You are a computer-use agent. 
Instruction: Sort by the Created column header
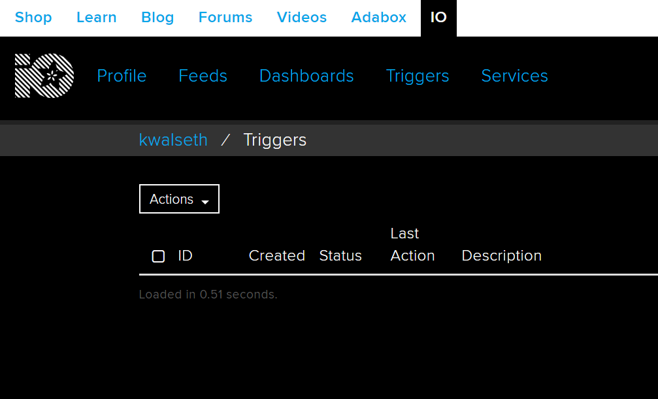(276, 256)
